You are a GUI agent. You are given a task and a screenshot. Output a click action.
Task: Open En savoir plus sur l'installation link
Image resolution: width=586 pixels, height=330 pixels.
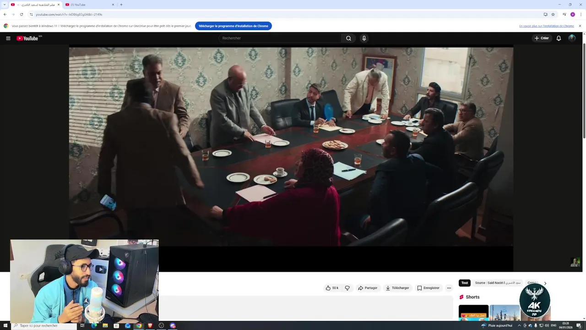546,26
